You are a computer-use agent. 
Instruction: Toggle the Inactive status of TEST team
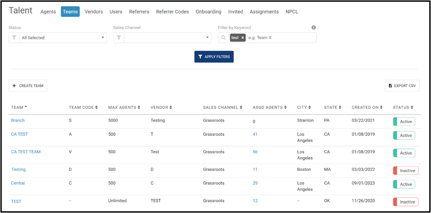tap(406, 202)
